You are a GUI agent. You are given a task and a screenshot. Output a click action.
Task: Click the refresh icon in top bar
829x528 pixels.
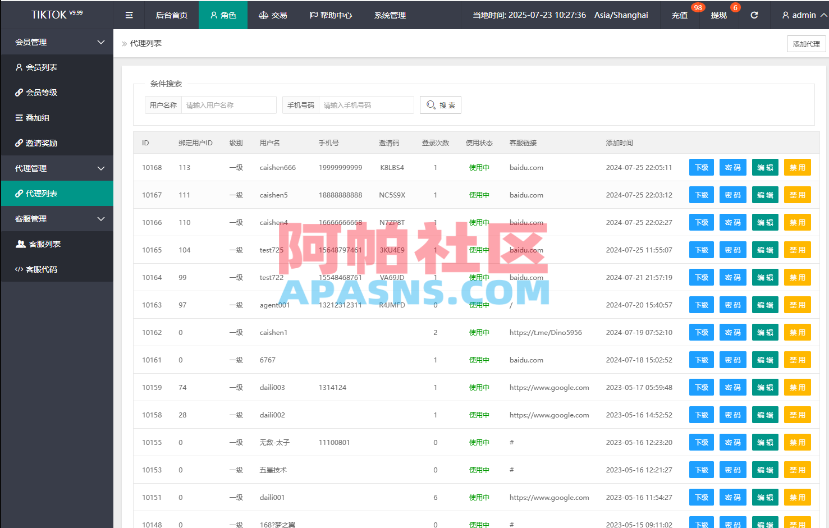pos(754,15)
